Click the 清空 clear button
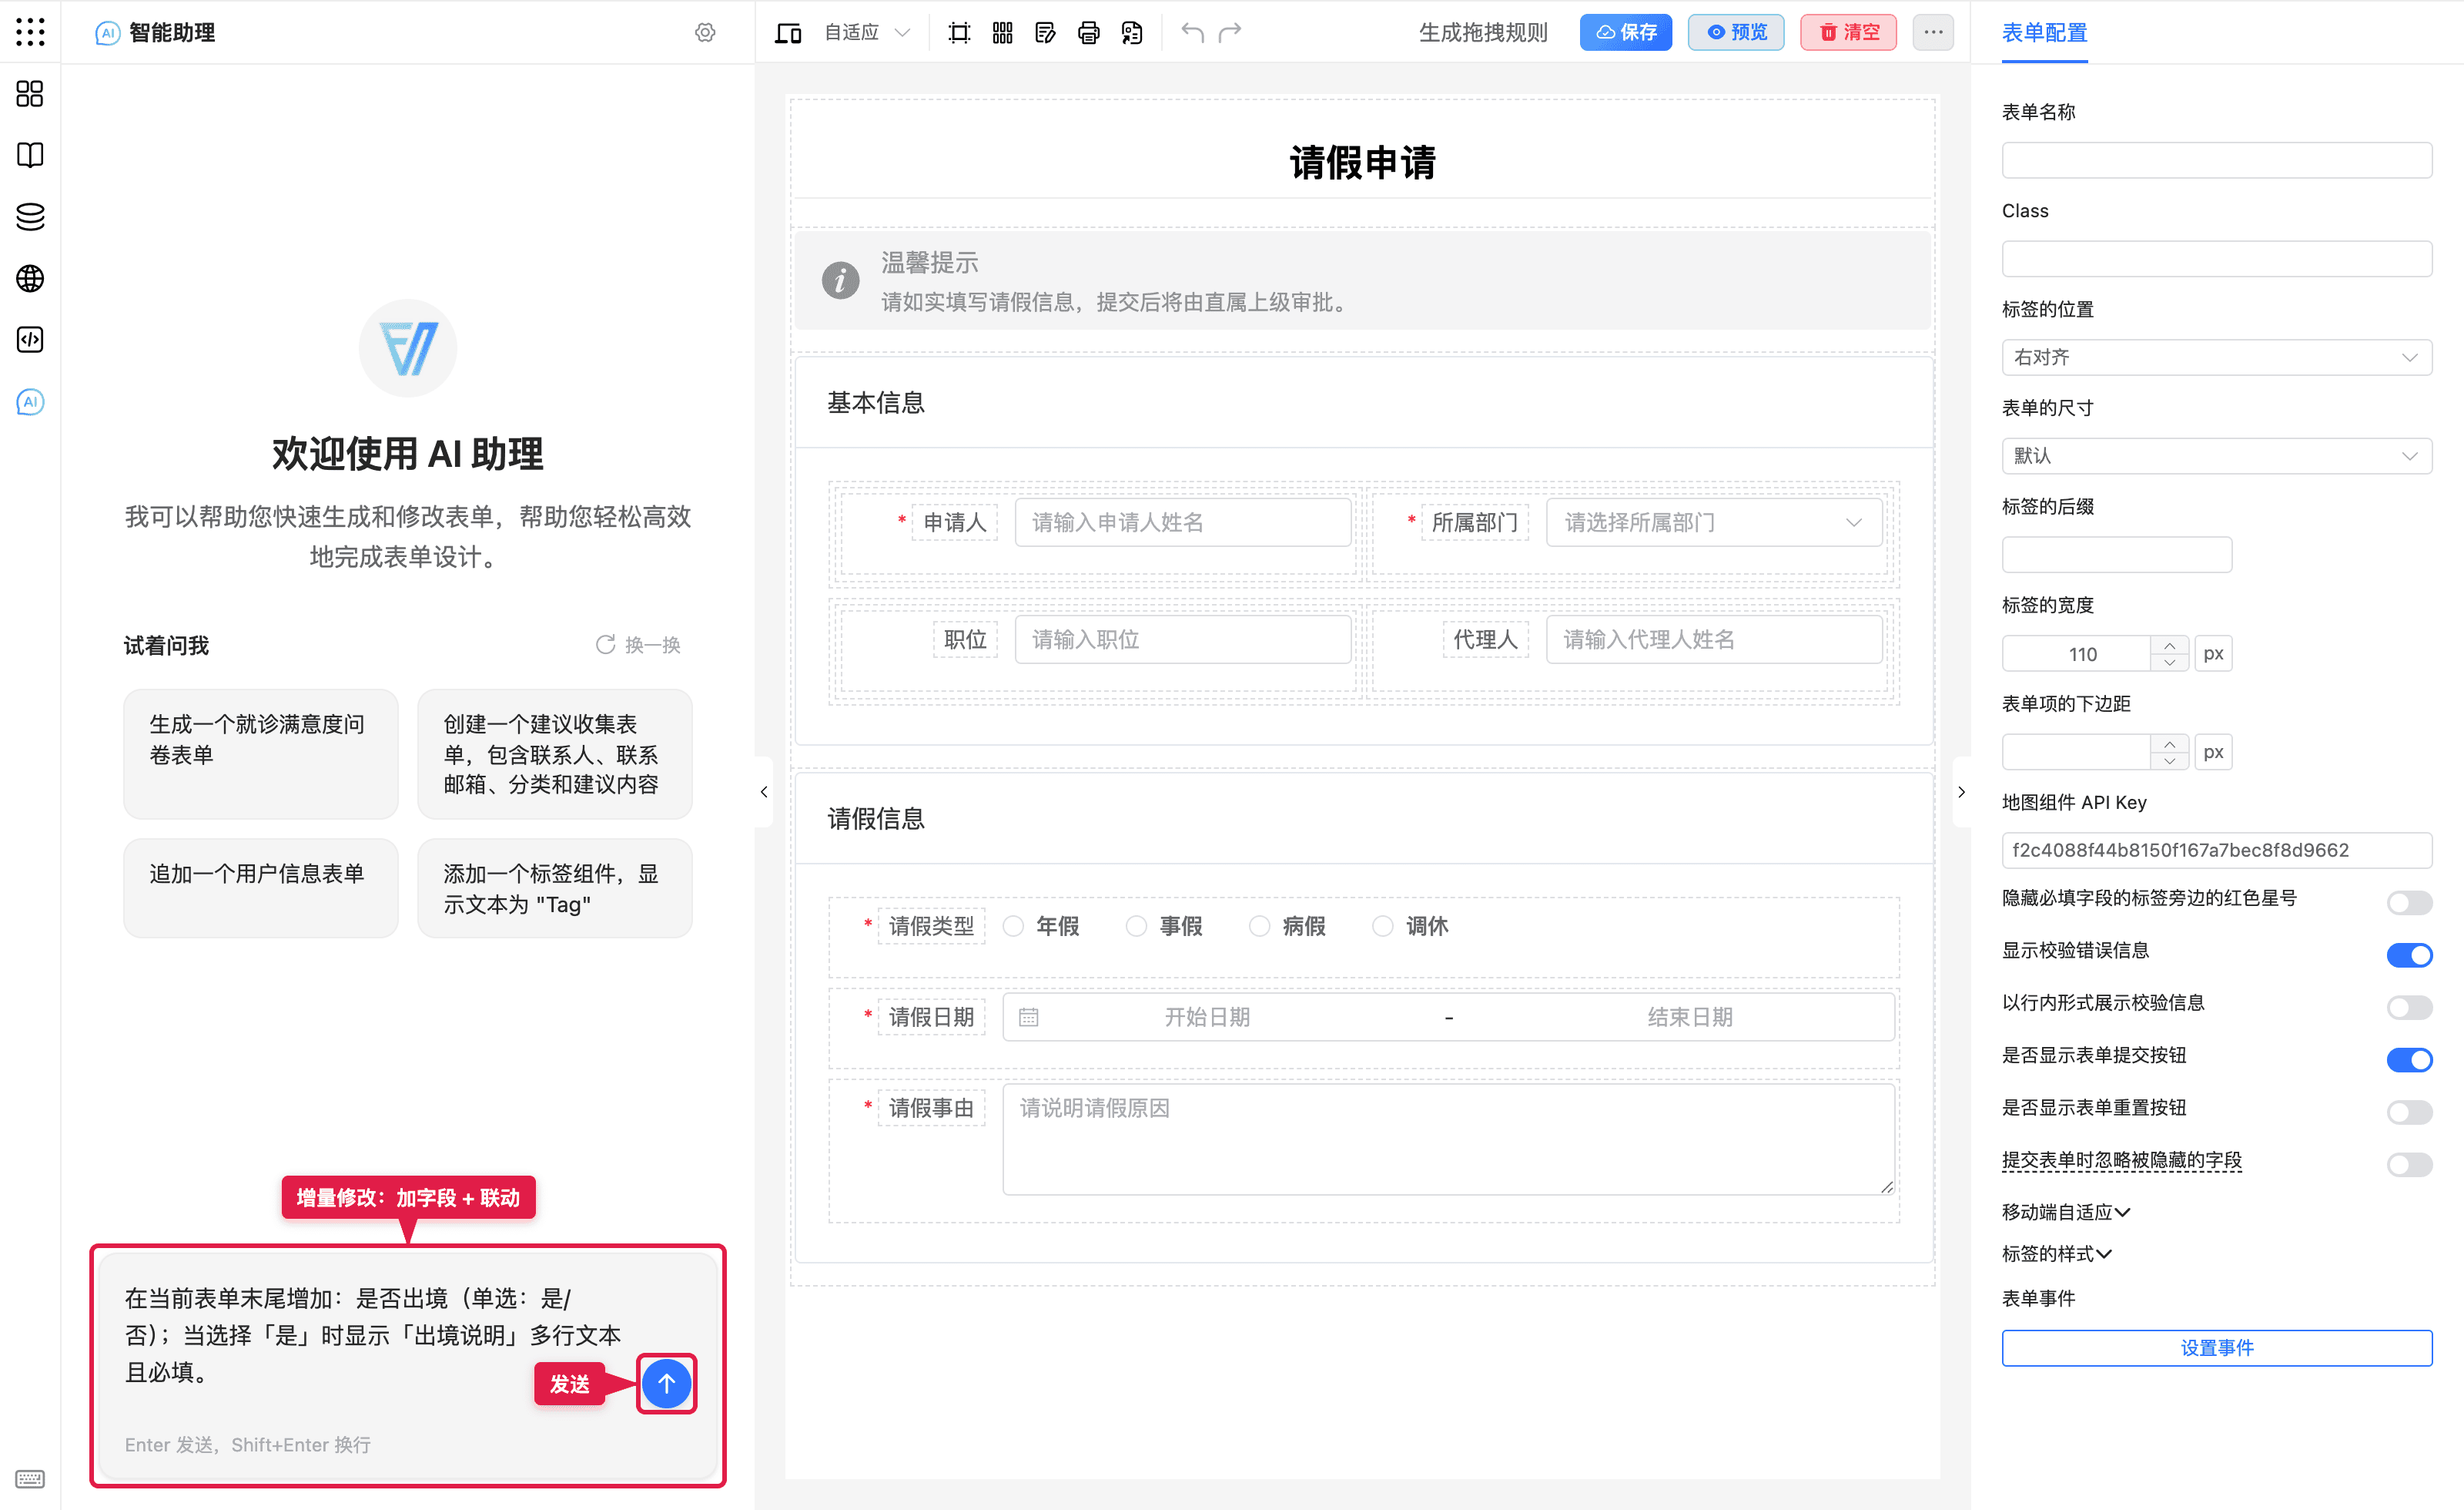Viewport: 2464px width, 1510px height. tap(1848, 33)
